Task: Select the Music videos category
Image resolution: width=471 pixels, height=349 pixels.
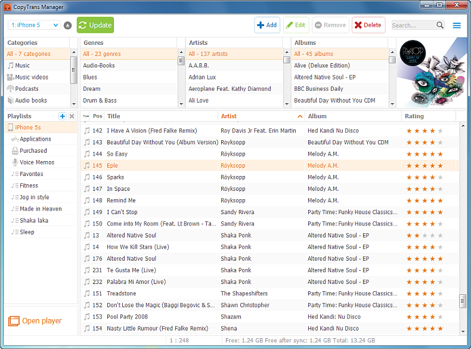Action: (32, 77)
